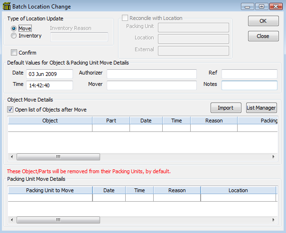286x233 pixels.
Task: Click the Close button
Action: 263,36
